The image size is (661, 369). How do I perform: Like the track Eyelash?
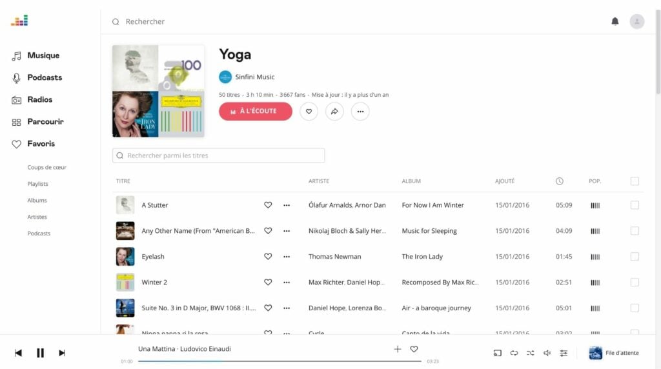[268, 256]
